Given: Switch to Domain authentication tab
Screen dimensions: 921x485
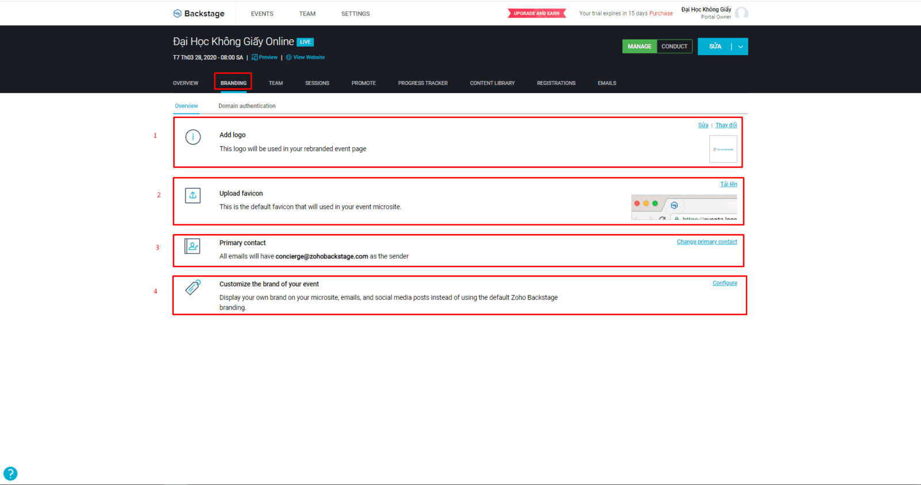Looking at the screenshot, I should point(247,106).
